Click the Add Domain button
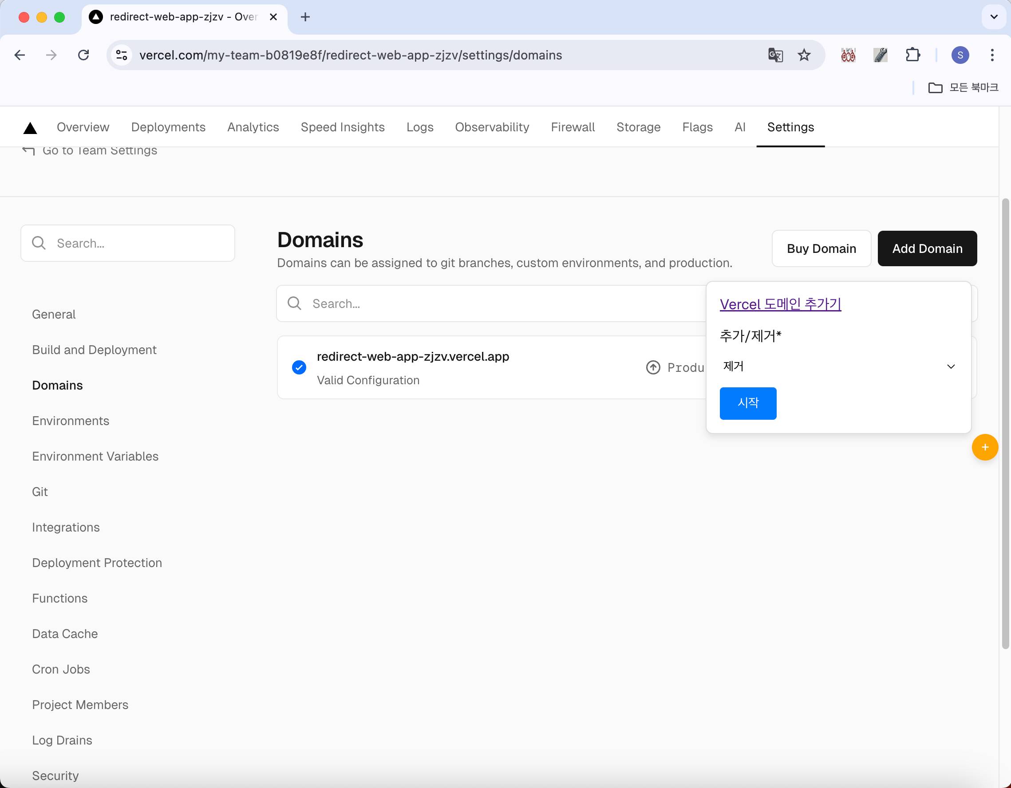 [x=927, y=248]
